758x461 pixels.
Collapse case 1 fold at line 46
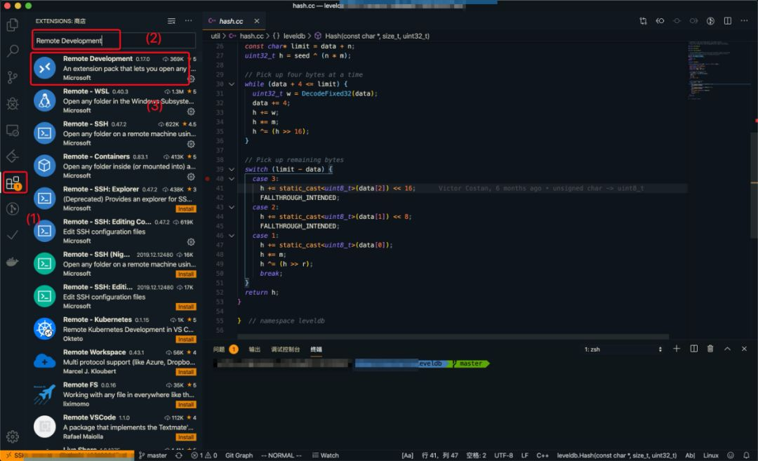[x=232, y=236]
